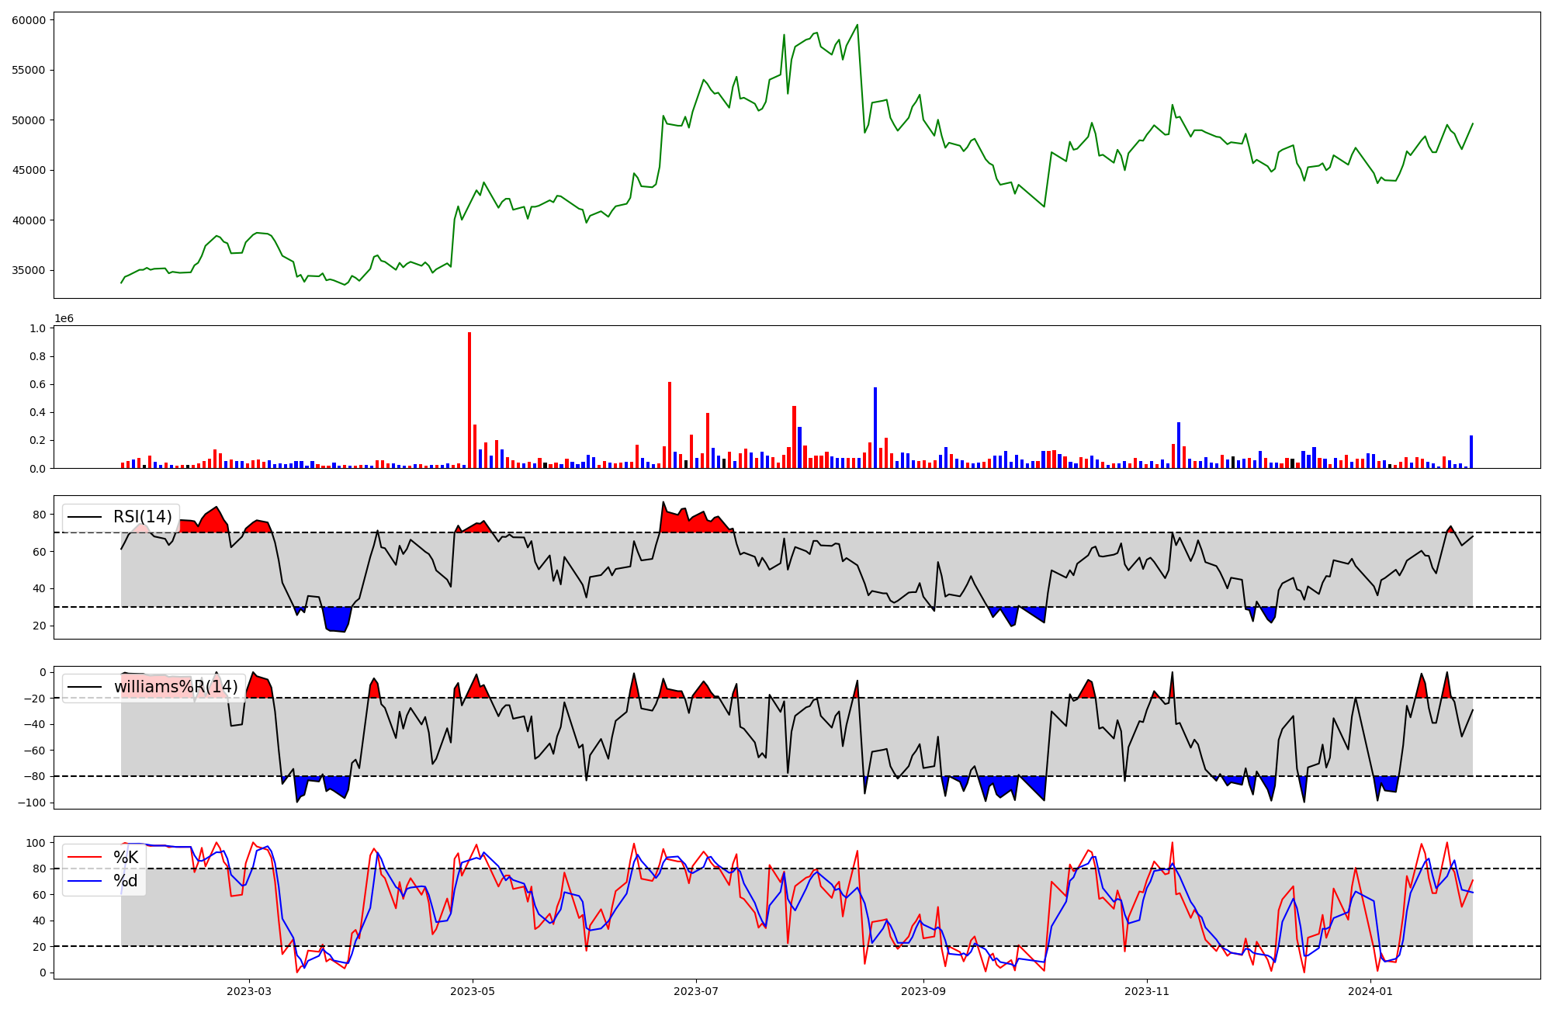Click the 2023-05 x-axis date label
The image size is (1552, 1009).
tap(473, 991)
